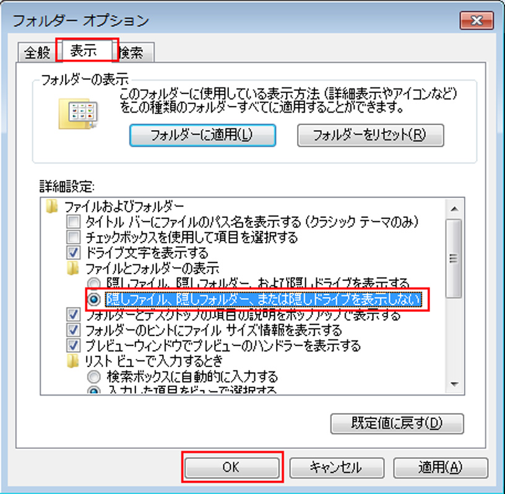This screenshot has width=505, height=494.
Task: Click scrollbar up arrow in 詳細設定 list
Action: pos(454,209)
